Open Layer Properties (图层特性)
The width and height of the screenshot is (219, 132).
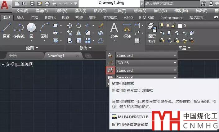[152, 33]
